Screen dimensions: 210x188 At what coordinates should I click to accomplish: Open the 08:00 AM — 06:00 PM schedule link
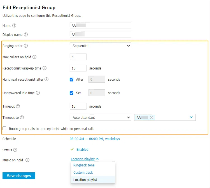pos(95,139)
